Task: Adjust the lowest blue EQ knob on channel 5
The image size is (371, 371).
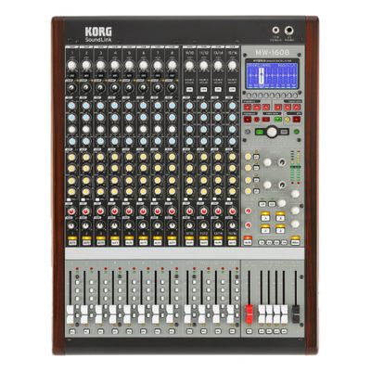Action: (129, 141)
